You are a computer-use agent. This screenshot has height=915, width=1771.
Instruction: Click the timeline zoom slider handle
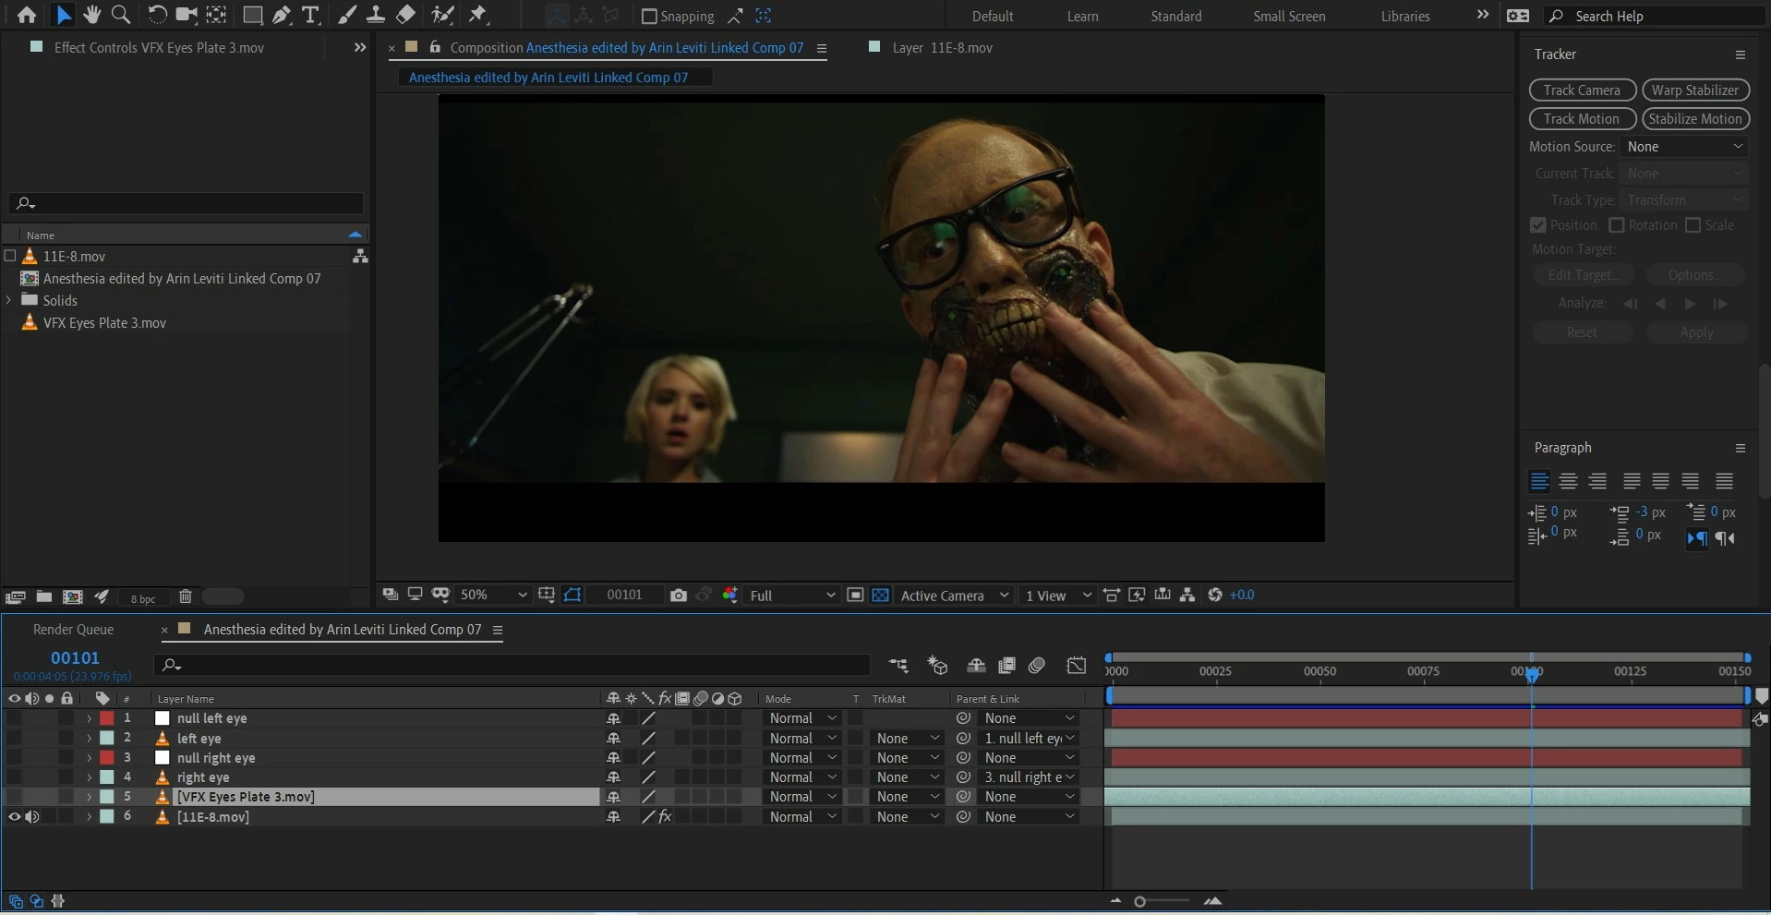[1140, 901]
